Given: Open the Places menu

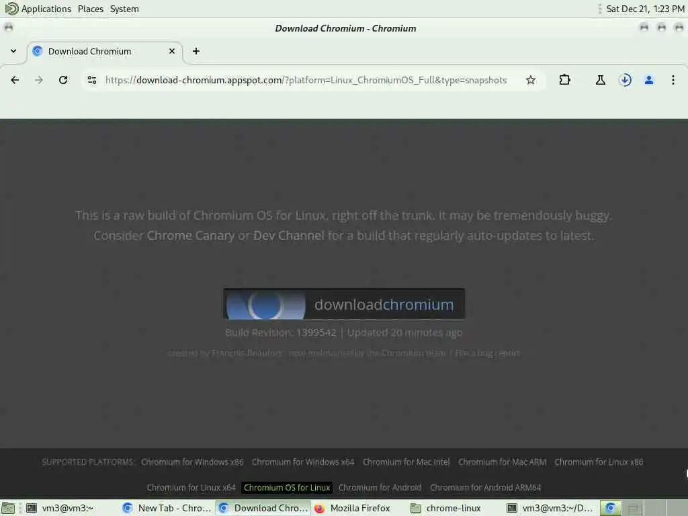Looking at the screenshot, I should coord(91,9).
